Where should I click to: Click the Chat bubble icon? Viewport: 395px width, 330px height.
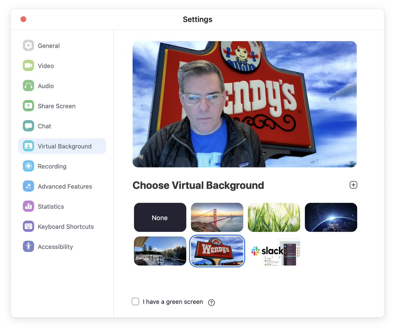point(28,126)
